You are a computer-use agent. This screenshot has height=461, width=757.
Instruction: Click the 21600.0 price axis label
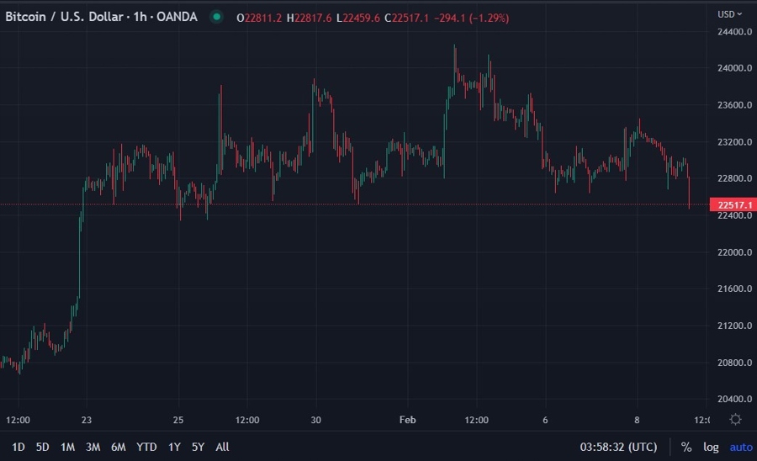coord(735,289)
